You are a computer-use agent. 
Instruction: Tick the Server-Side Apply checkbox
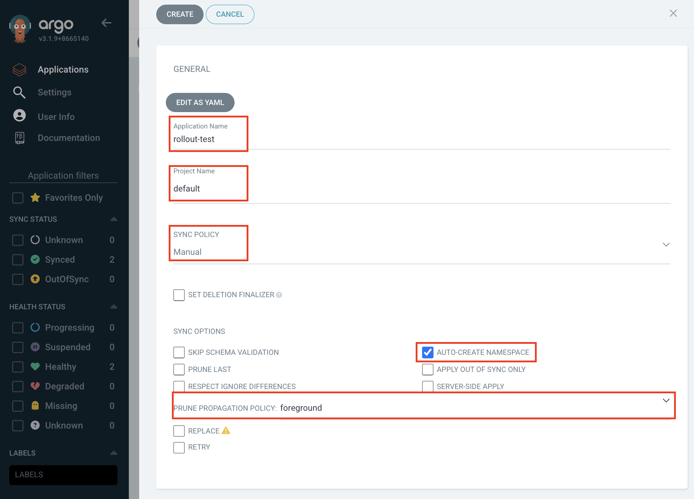pyautogui.click(x=427, y=386)
